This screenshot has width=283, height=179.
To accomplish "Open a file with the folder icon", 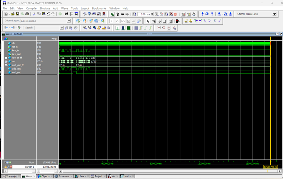I will click(13, 14).
